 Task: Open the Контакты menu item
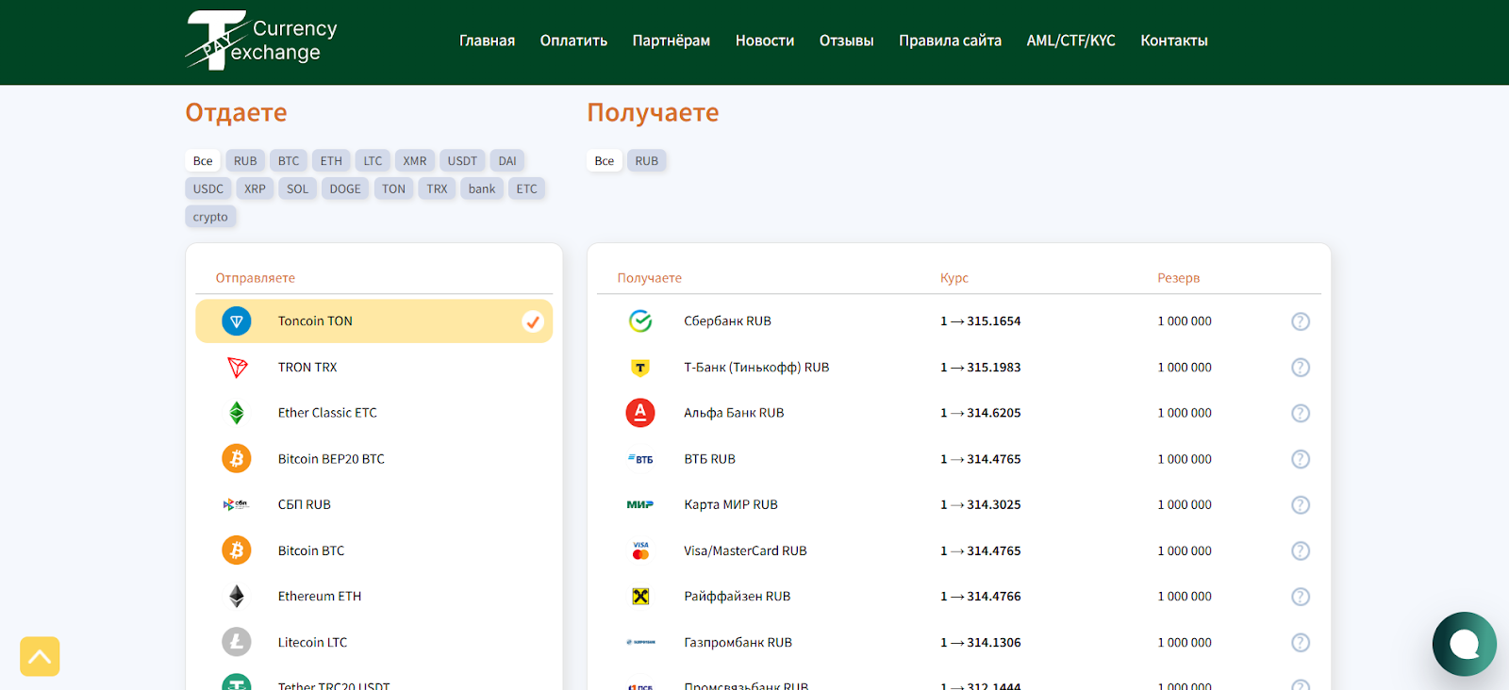click(x=1174, y=41)
